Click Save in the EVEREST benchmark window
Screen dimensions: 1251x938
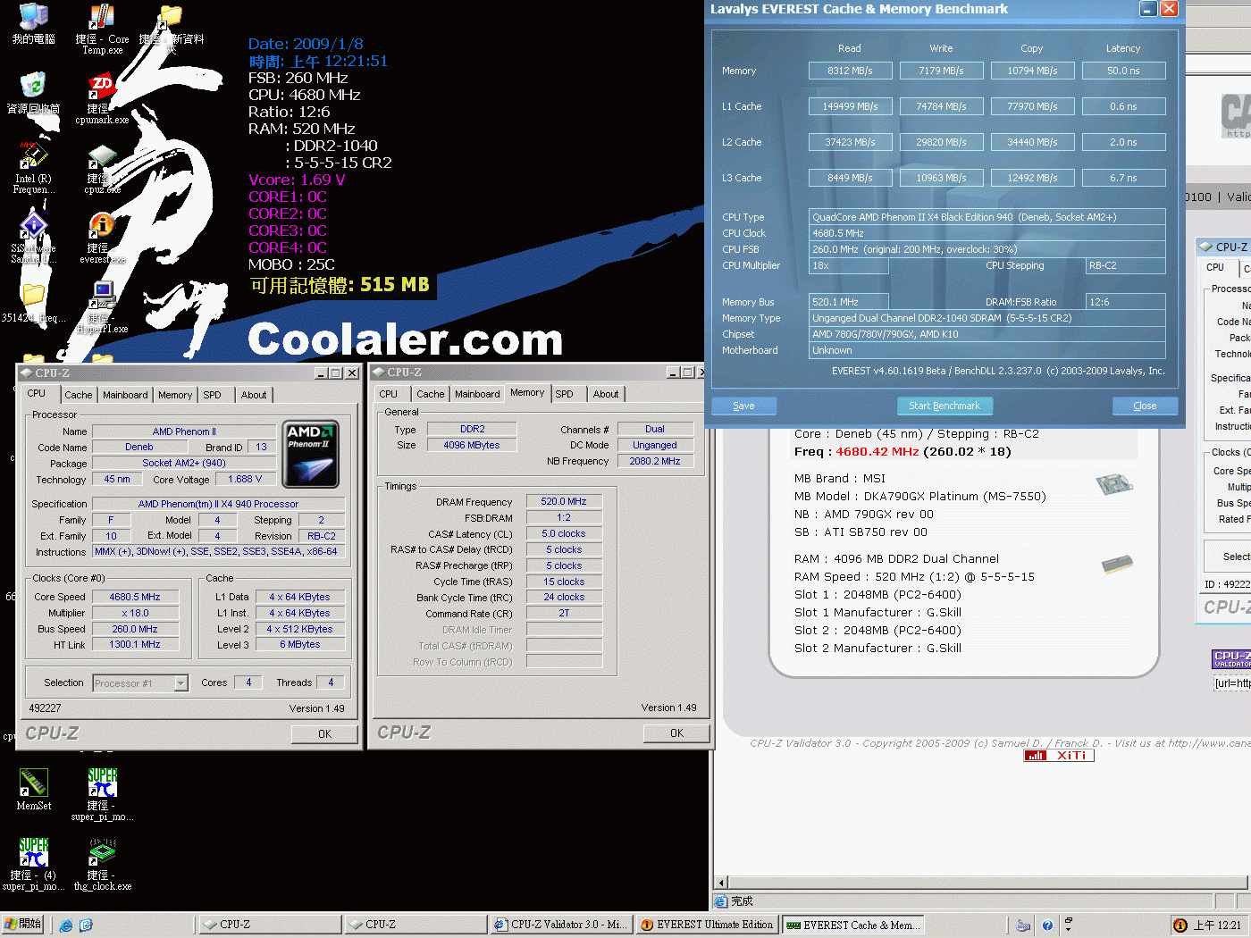pyautogui.click(x=743, y=406)
